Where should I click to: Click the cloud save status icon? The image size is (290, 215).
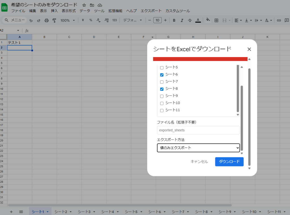coord(100,5)
